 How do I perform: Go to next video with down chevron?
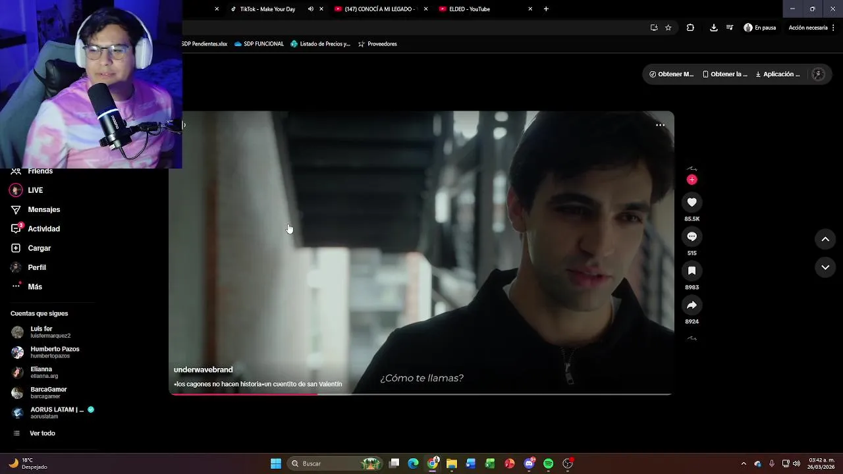(825, 267)
